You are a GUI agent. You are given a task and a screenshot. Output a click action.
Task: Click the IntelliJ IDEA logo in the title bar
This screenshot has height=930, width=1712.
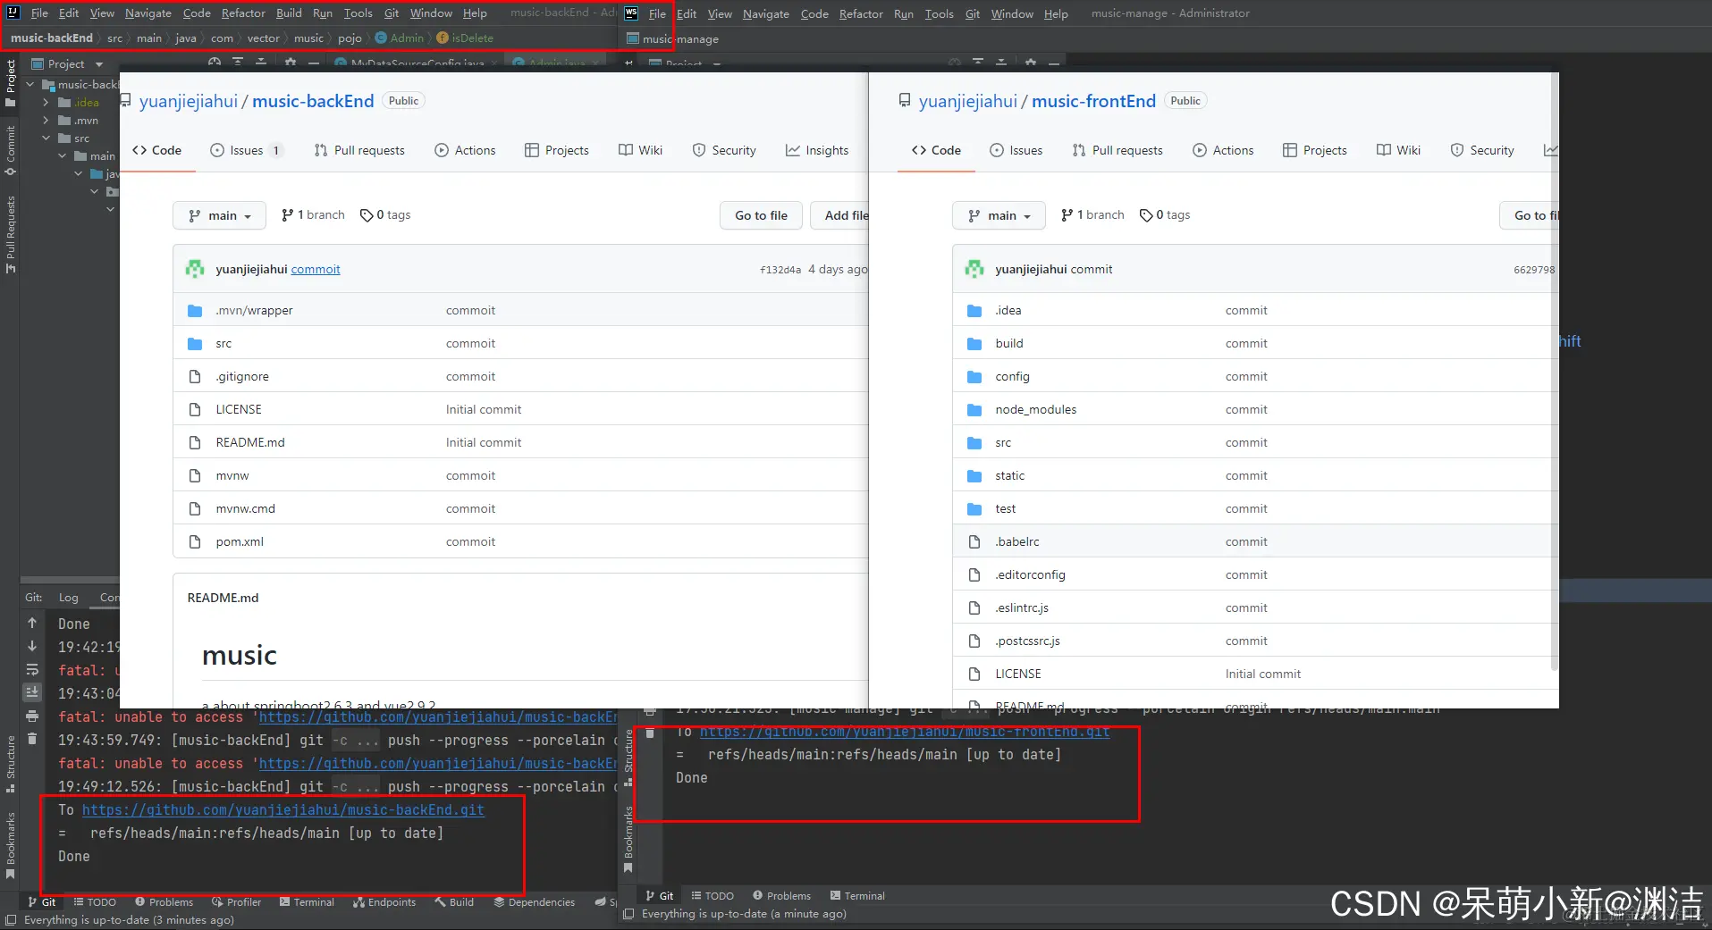coord(13,13)
